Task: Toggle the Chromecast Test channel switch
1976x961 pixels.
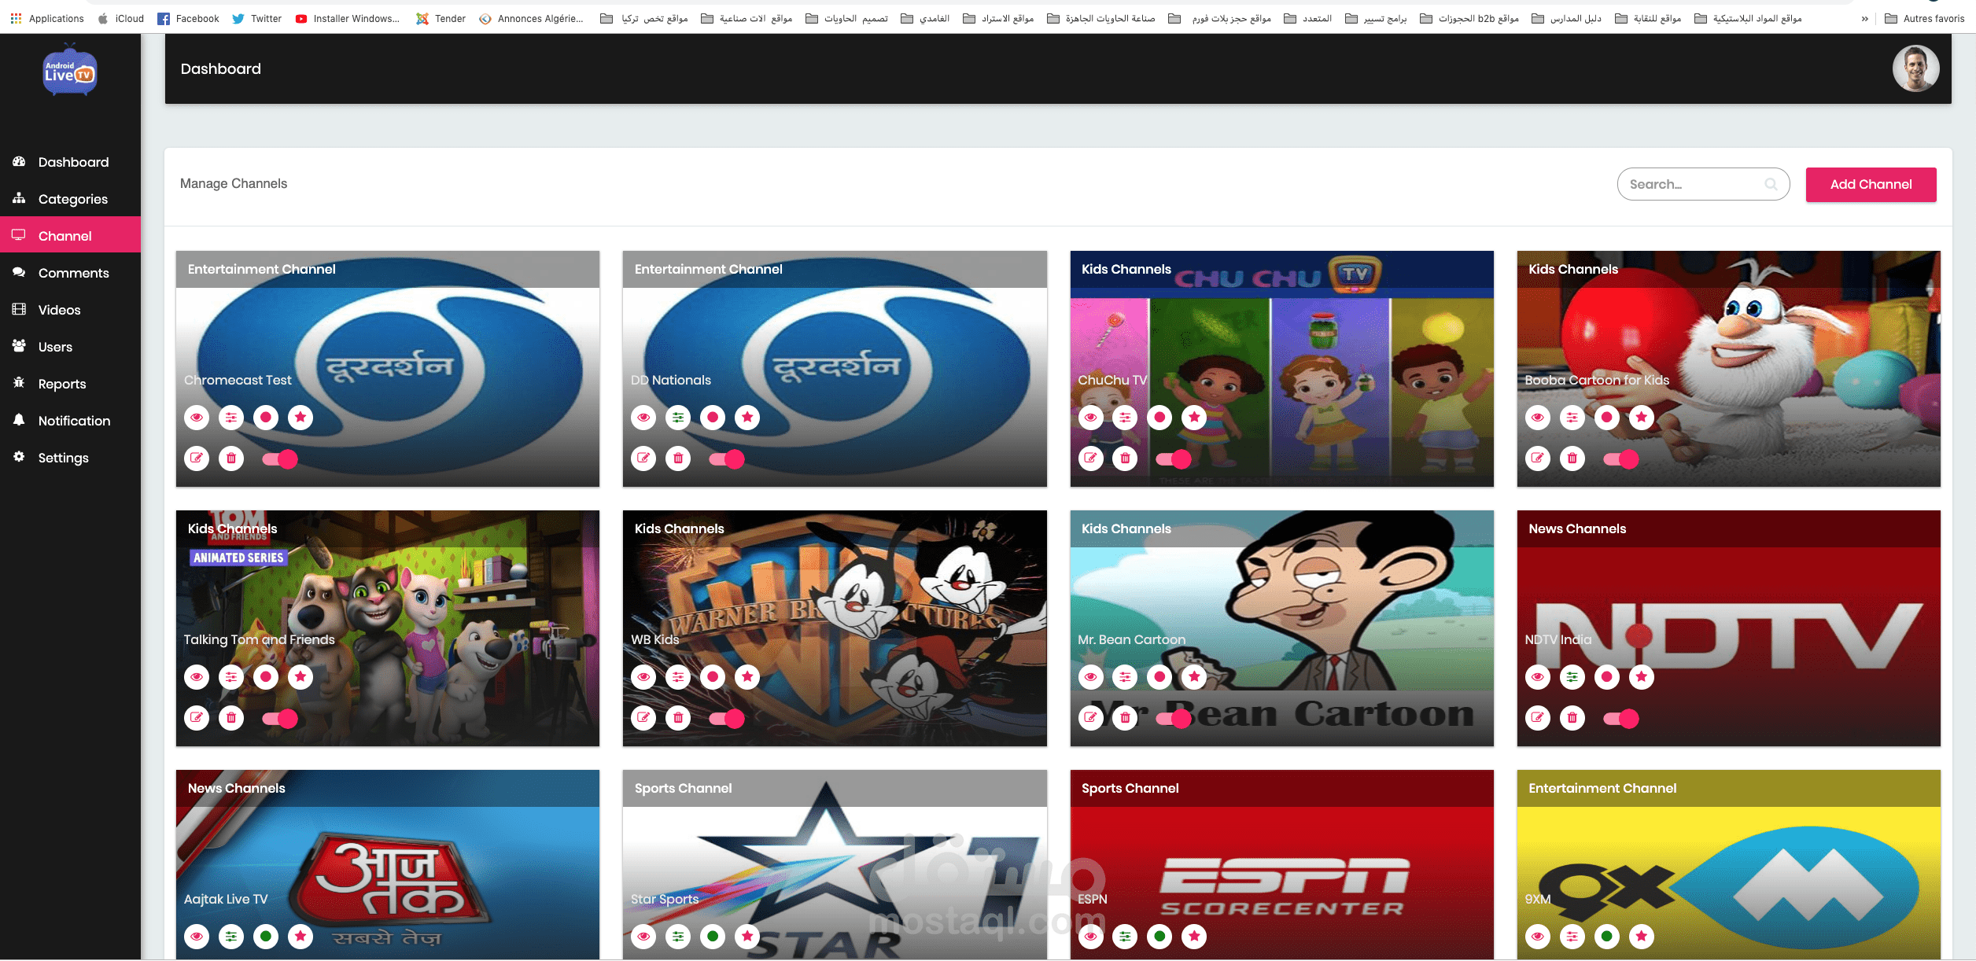Action: 281,459
